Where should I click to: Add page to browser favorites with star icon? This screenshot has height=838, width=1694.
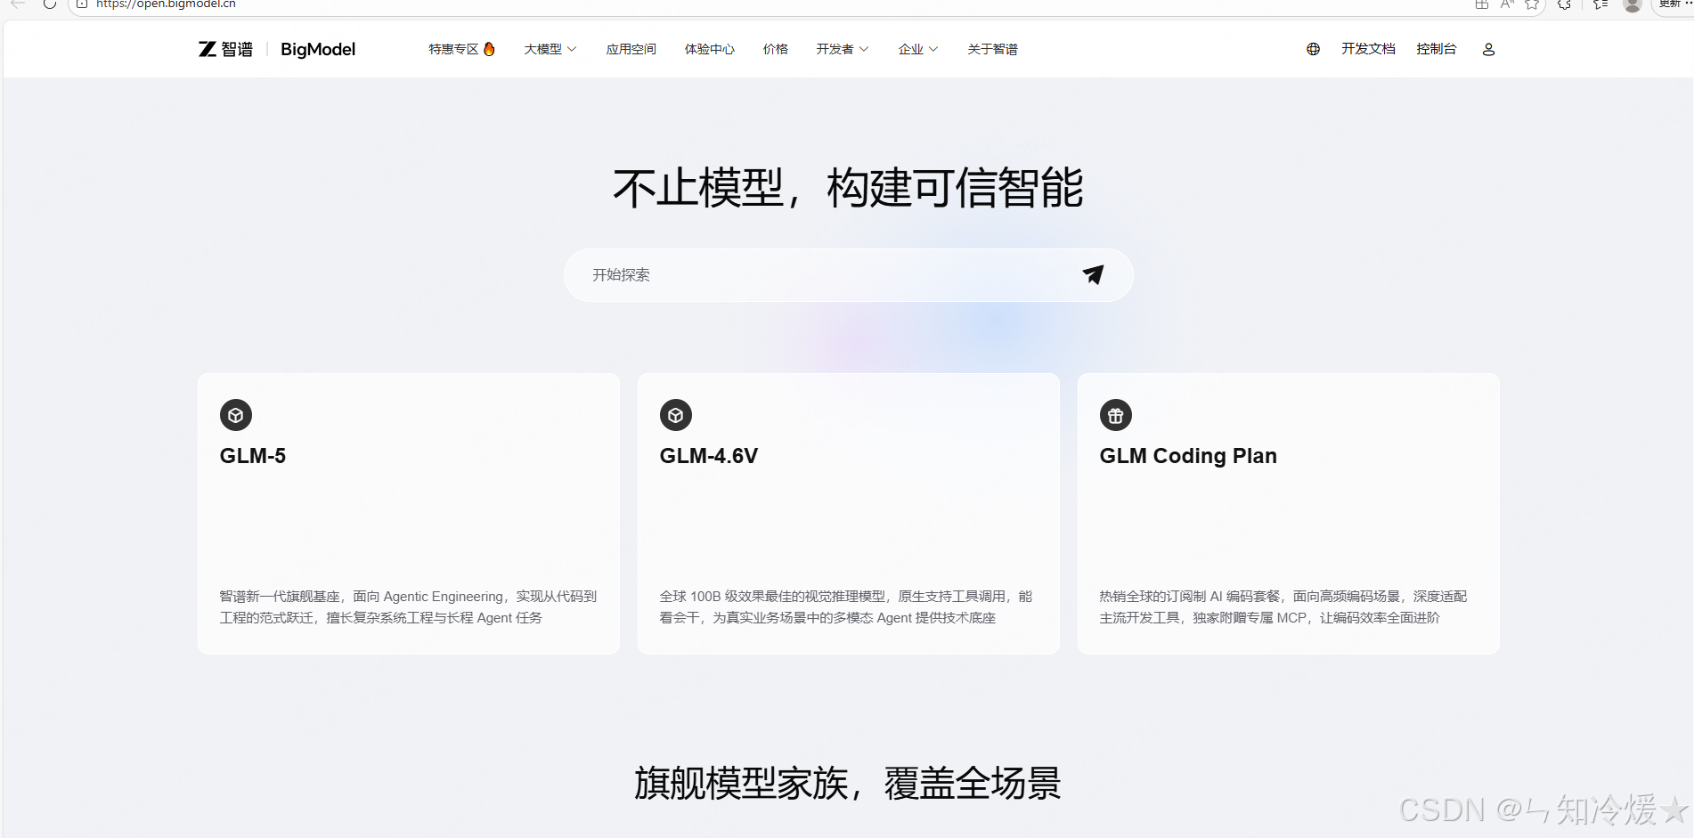tap(1533, 5)
